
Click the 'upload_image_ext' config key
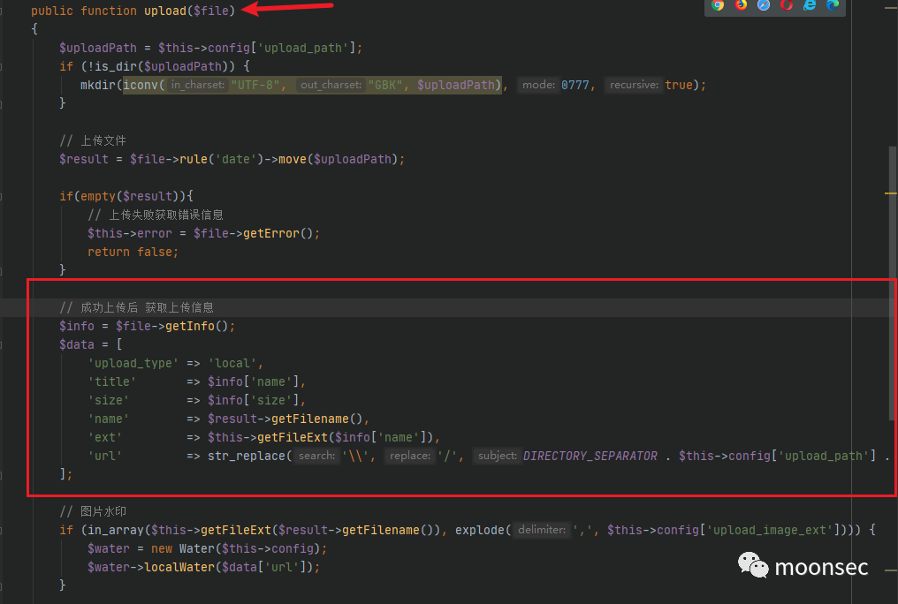[770, 530]
